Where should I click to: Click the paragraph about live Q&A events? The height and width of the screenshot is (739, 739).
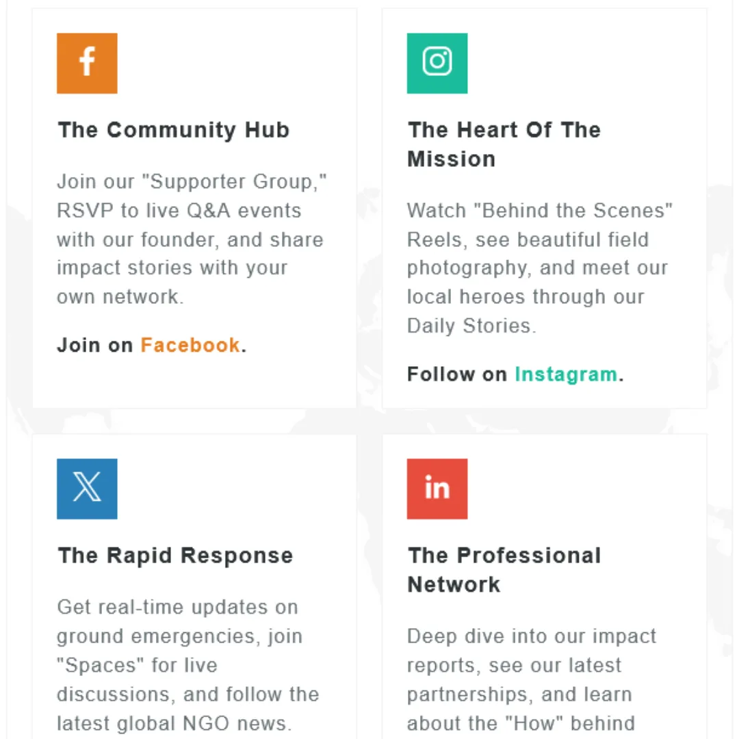(x=190, y=239)
